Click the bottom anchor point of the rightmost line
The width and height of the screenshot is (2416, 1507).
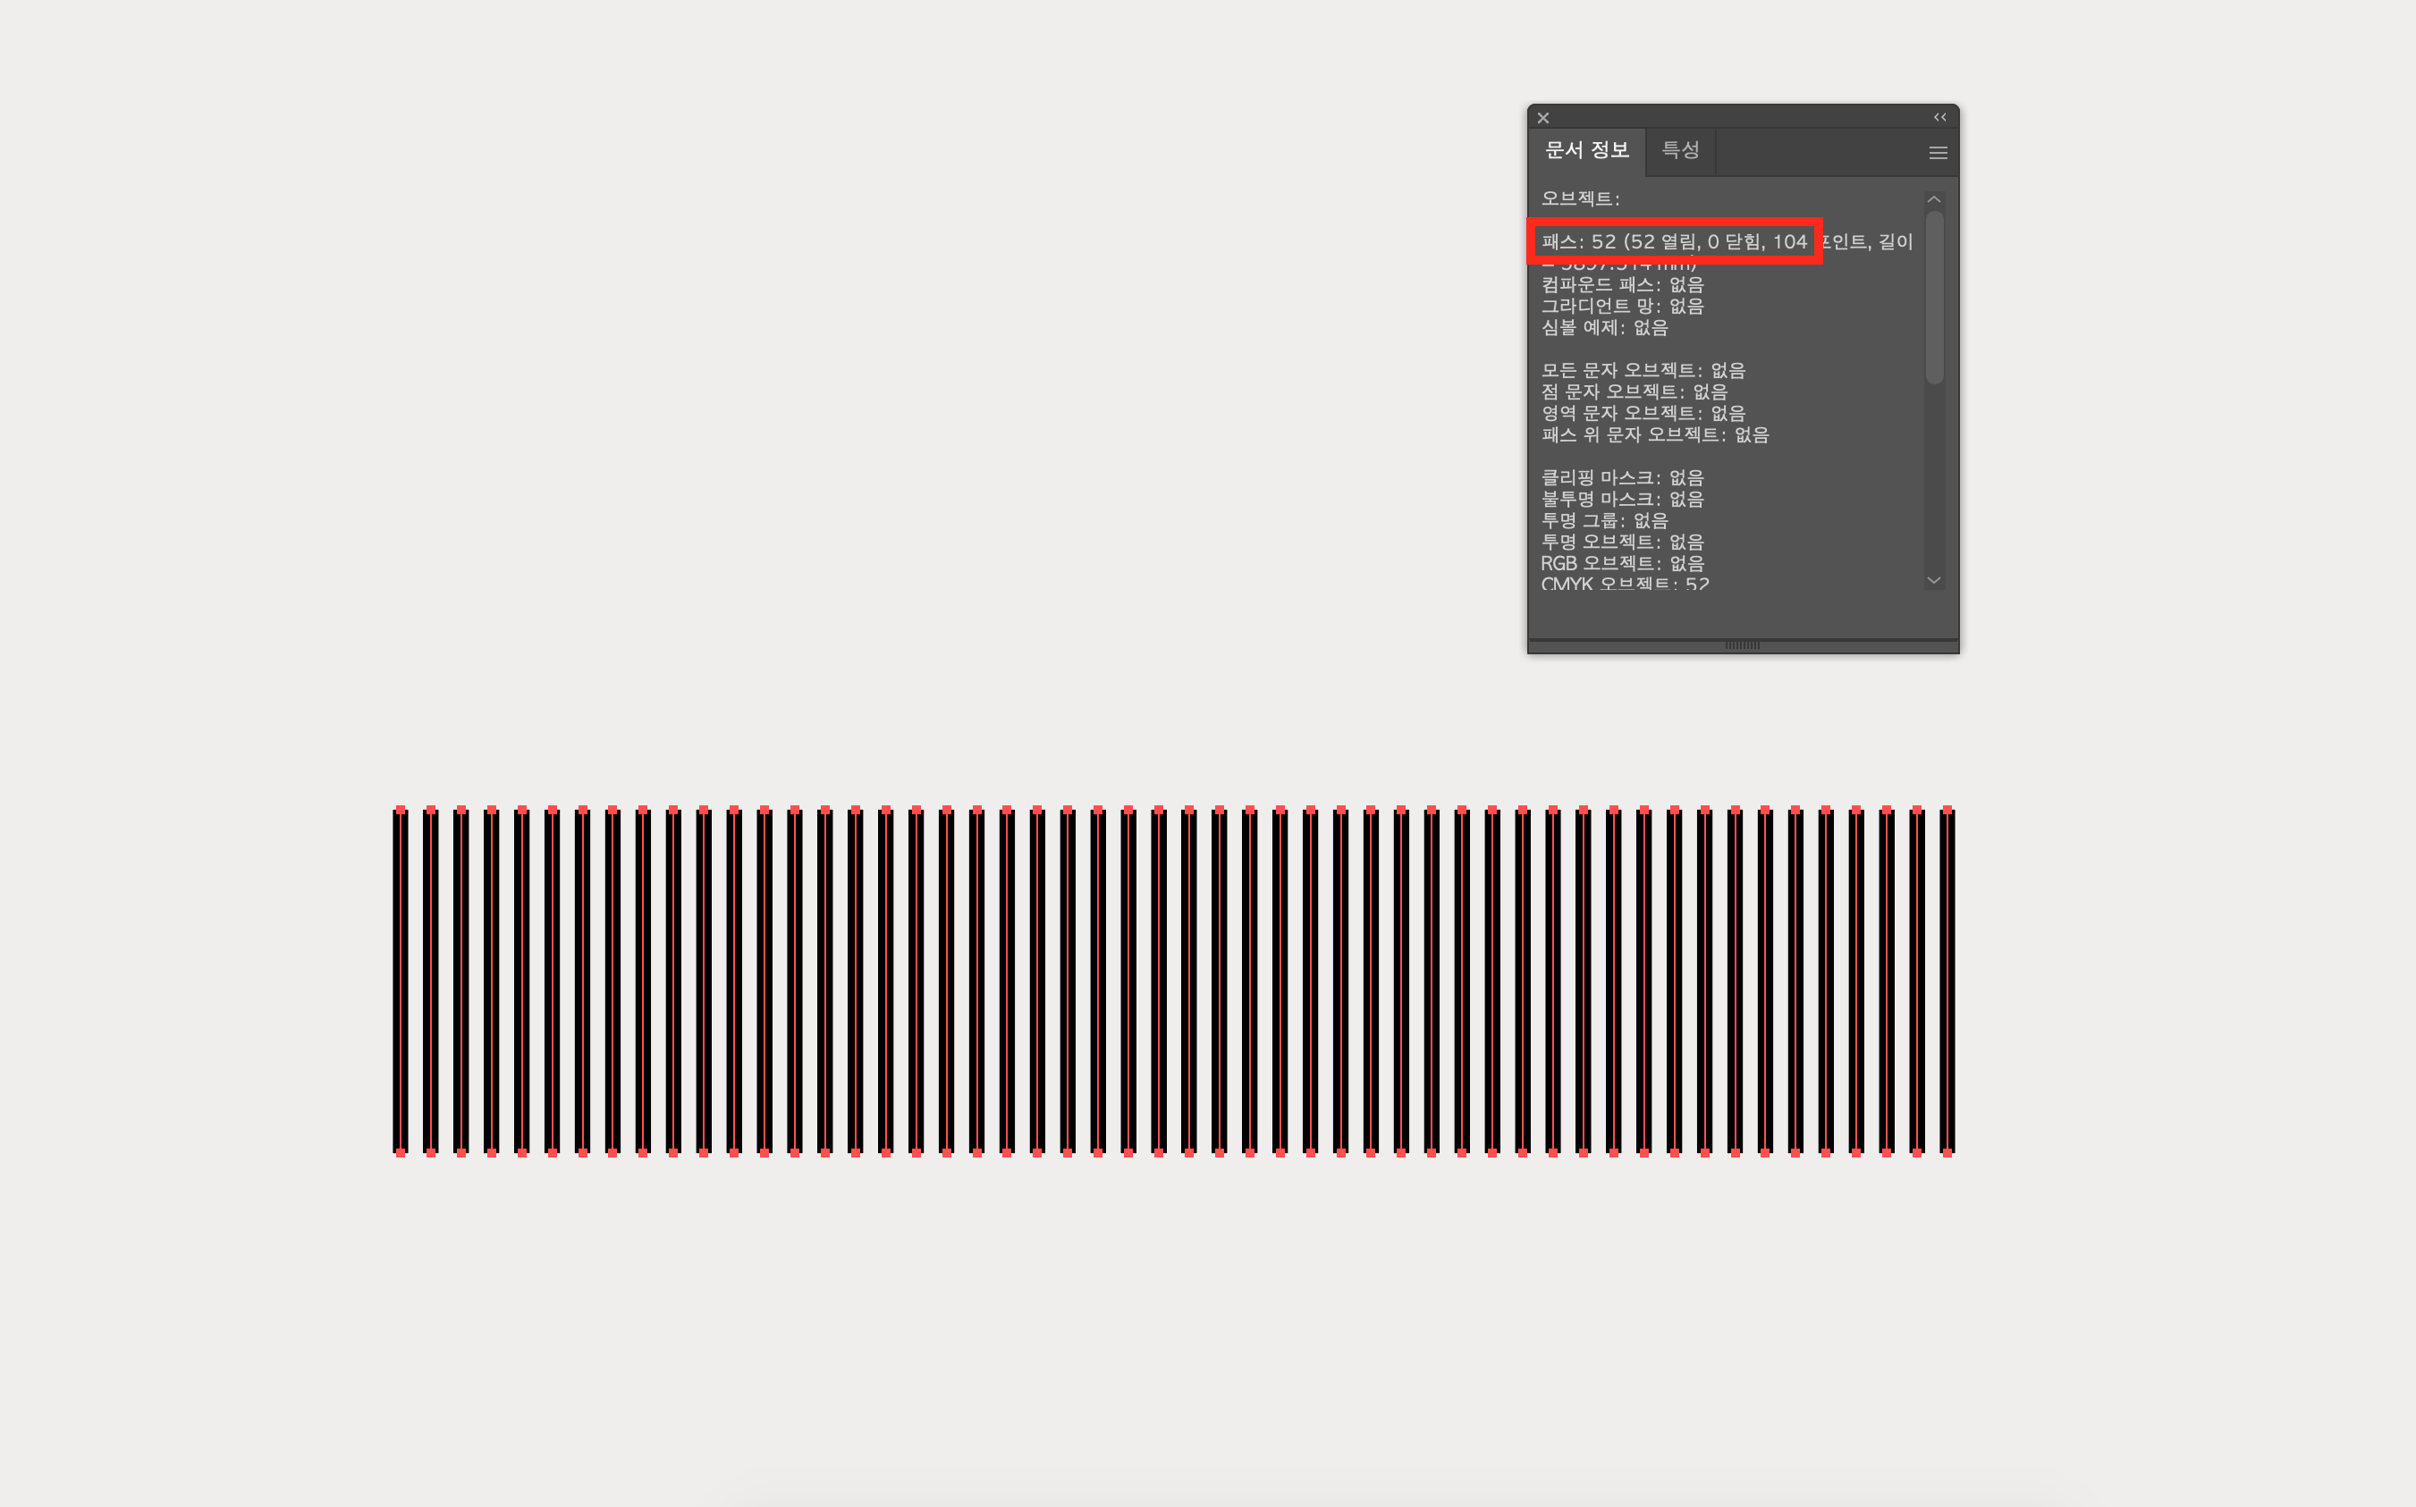pos(1947,1152)
